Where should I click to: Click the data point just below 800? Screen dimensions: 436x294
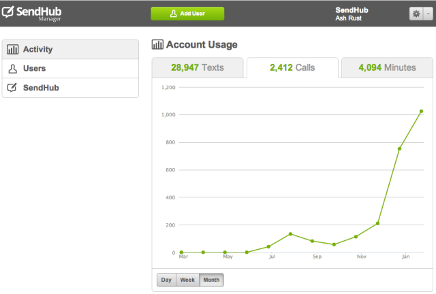tap(399, 148)
